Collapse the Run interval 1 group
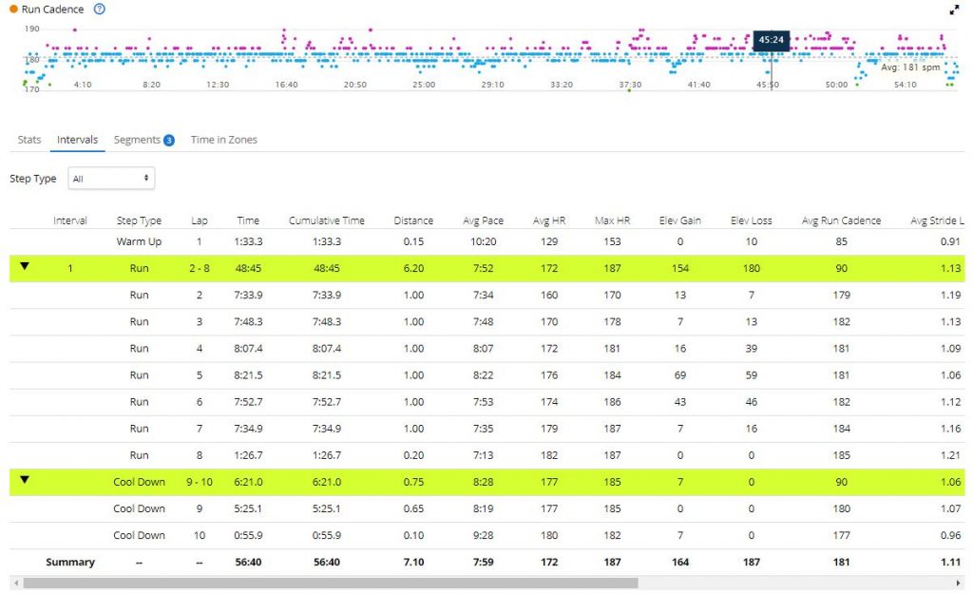 25,267
